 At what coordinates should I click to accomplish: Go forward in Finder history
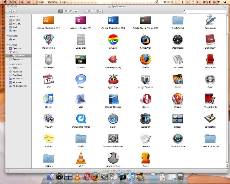(14, 11)
